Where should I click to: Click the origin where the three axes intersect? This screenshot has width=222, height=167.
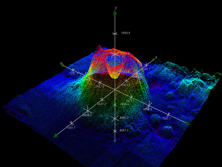point(115,90)
